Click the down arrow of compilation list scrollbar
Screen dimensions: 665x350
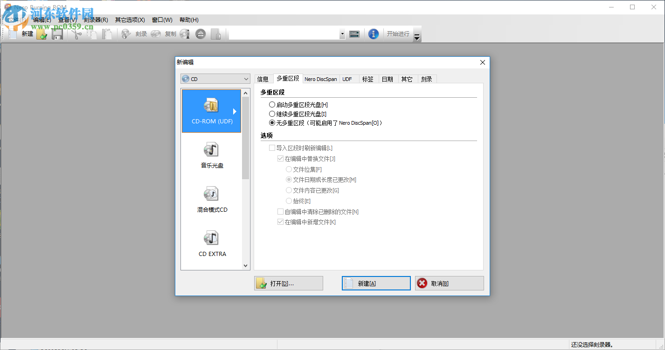(246, 266)
